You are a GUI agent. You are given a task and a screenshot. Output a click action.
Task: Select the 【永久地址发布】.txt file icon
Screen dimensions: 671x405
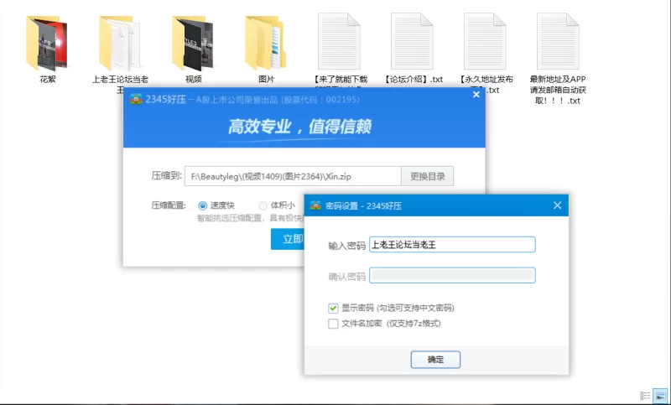pyautogui.click(x=485, y=41)
